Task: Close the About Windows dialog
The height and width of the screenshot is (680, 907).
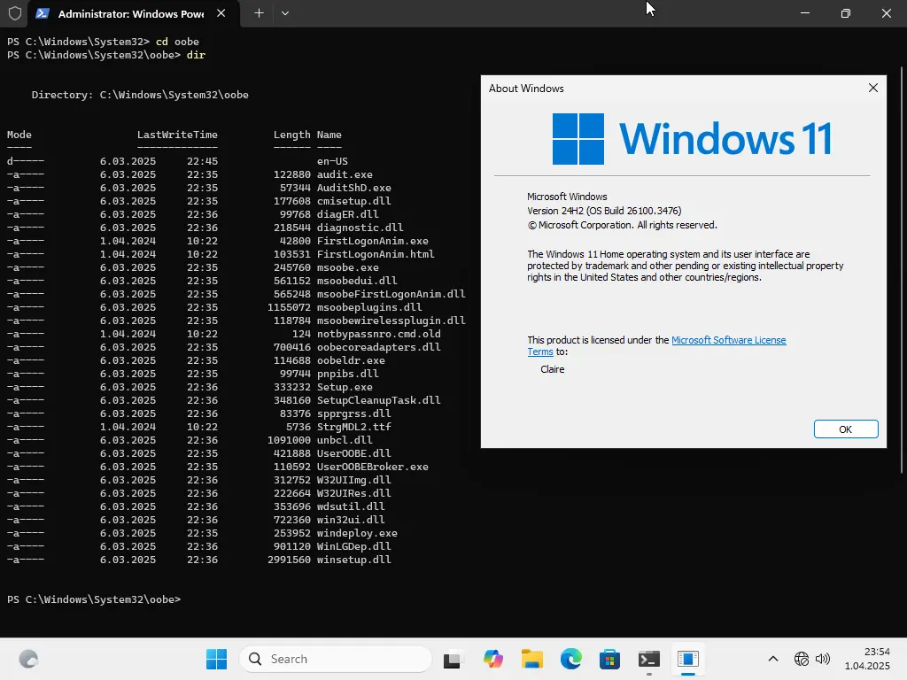Action: (x=872, y=88)
